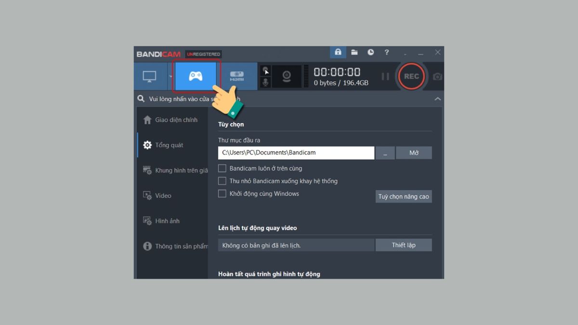Open the Video settings tab
The height and width of the screenshot is (325, 578).
pos(163,195)
